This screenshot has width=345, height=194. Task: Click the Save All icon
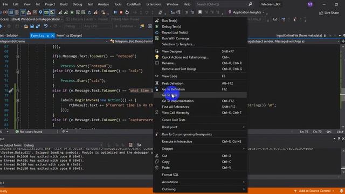click(x=38, y=26)
